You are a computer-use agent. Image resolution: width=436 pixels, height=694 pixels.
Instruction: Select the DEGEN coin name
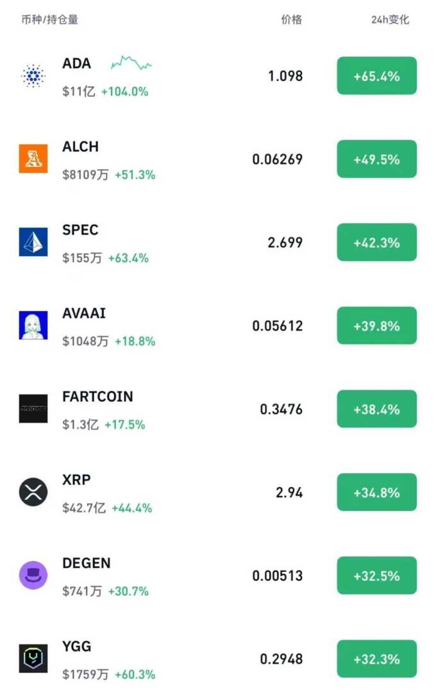coord(87,563)
